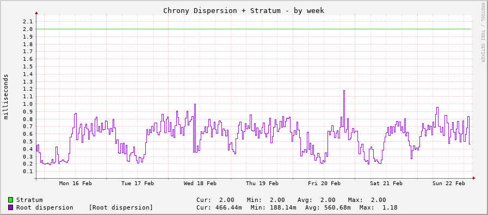The width and height of the screenshot is (488, 215).
Task: Click the Stratum 'Cur: 2.00' value
Action: (x=215, y=200)
